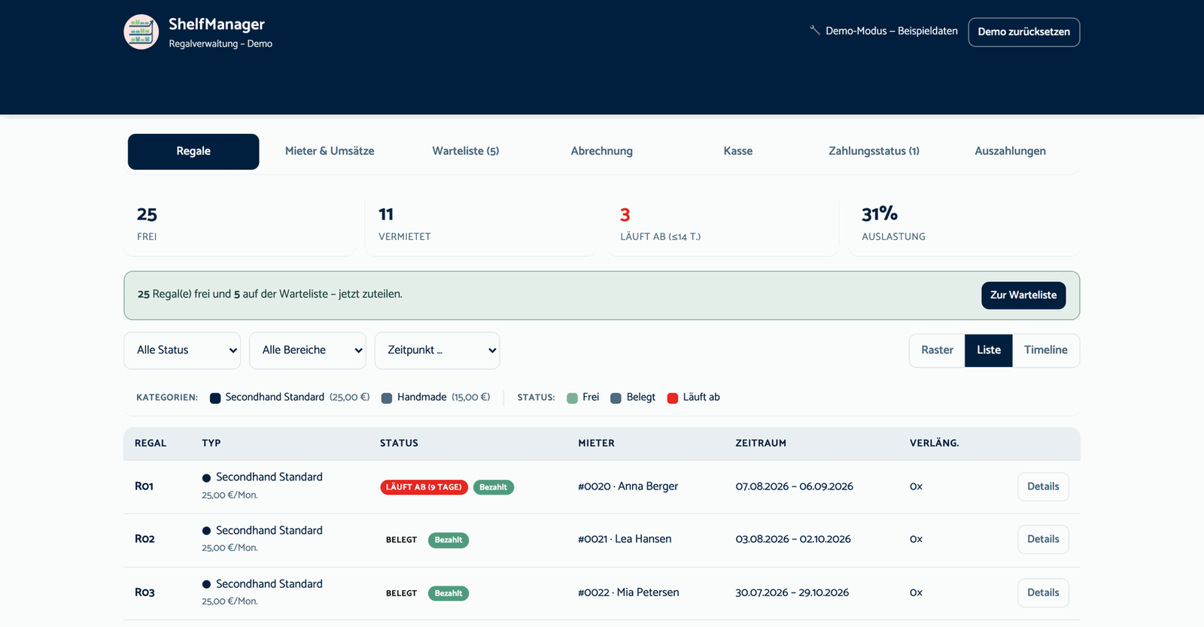Open the Abrechnung tab
The image size is (1204, 627).
tap(602, 151)
